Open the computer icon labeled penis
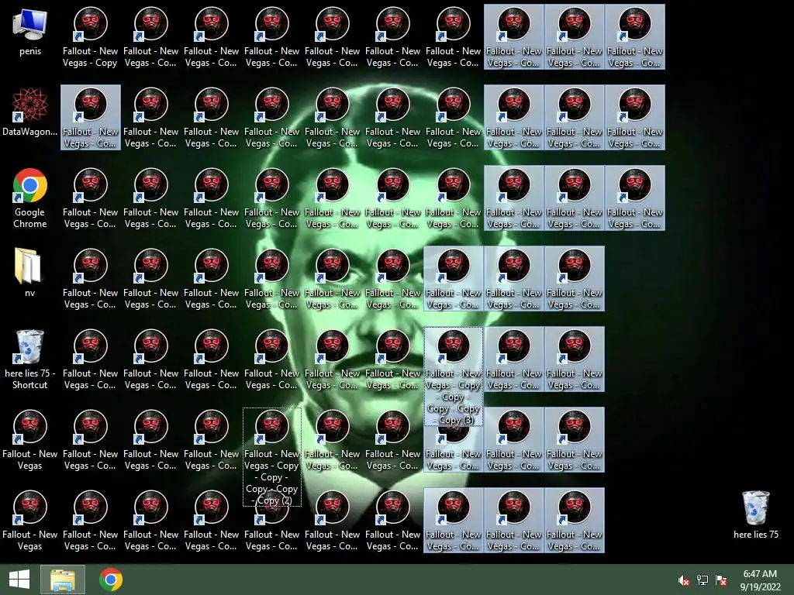Viewport: 794px width, 595px height. coord(30,32)
